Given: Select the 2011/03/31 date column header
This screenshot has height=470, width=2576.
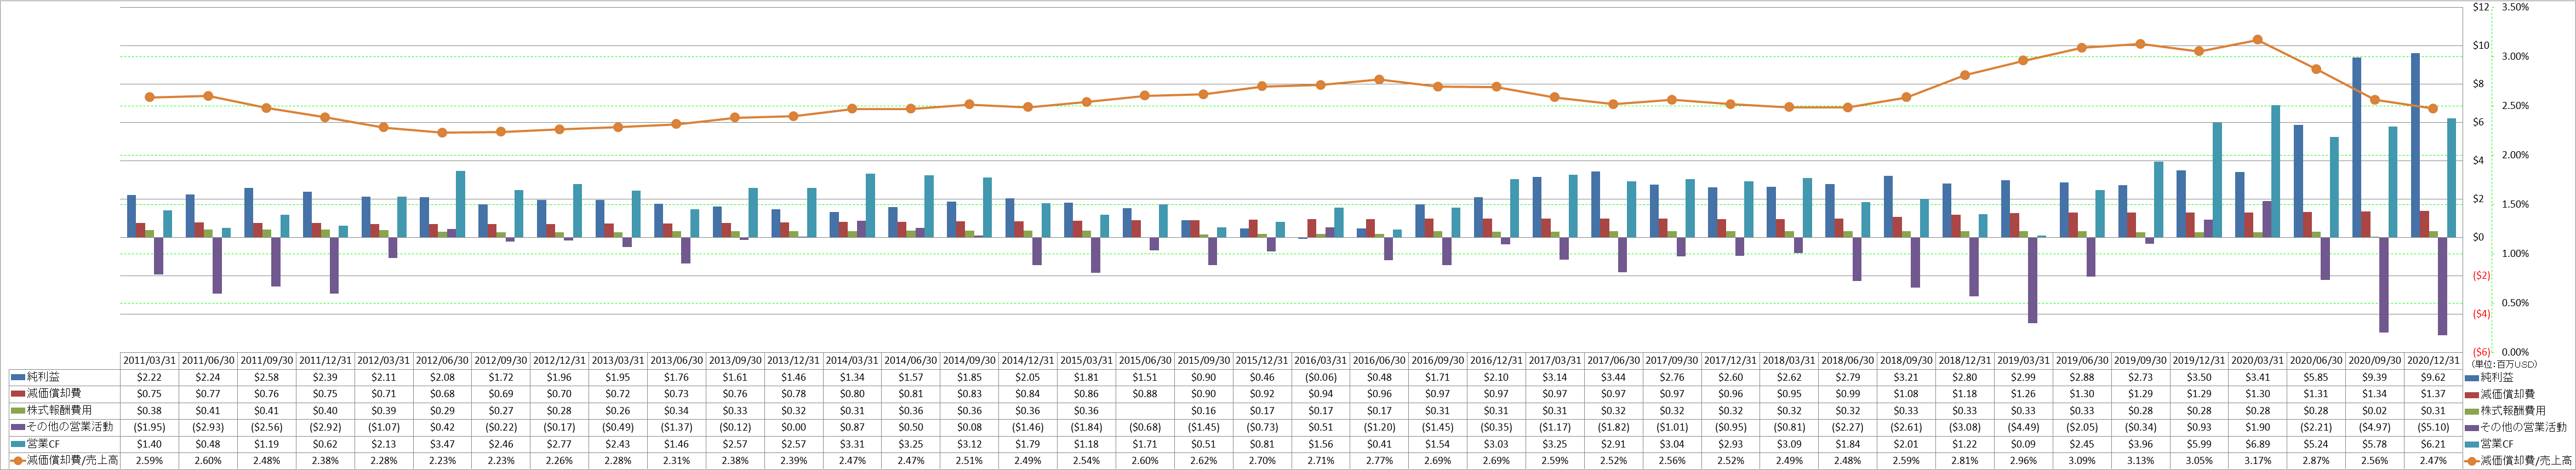Looking at the screenshot, I should point(149,360).
